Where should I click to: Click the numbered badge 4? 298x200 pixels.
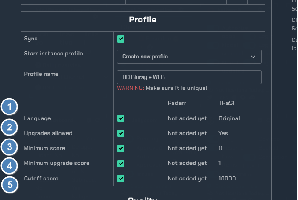click(x=9, y=166)
